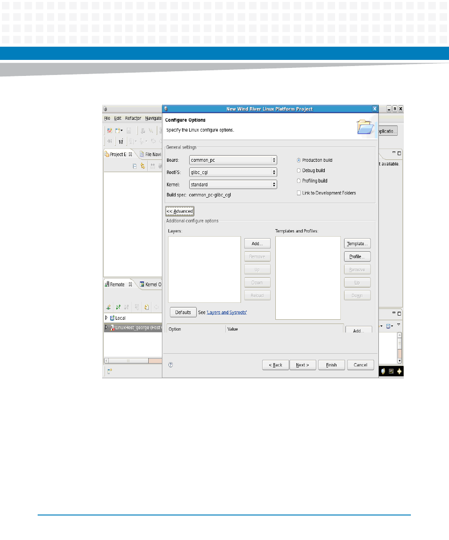
Task: Click the Profile... button
Action: click(x=357, y=257)
